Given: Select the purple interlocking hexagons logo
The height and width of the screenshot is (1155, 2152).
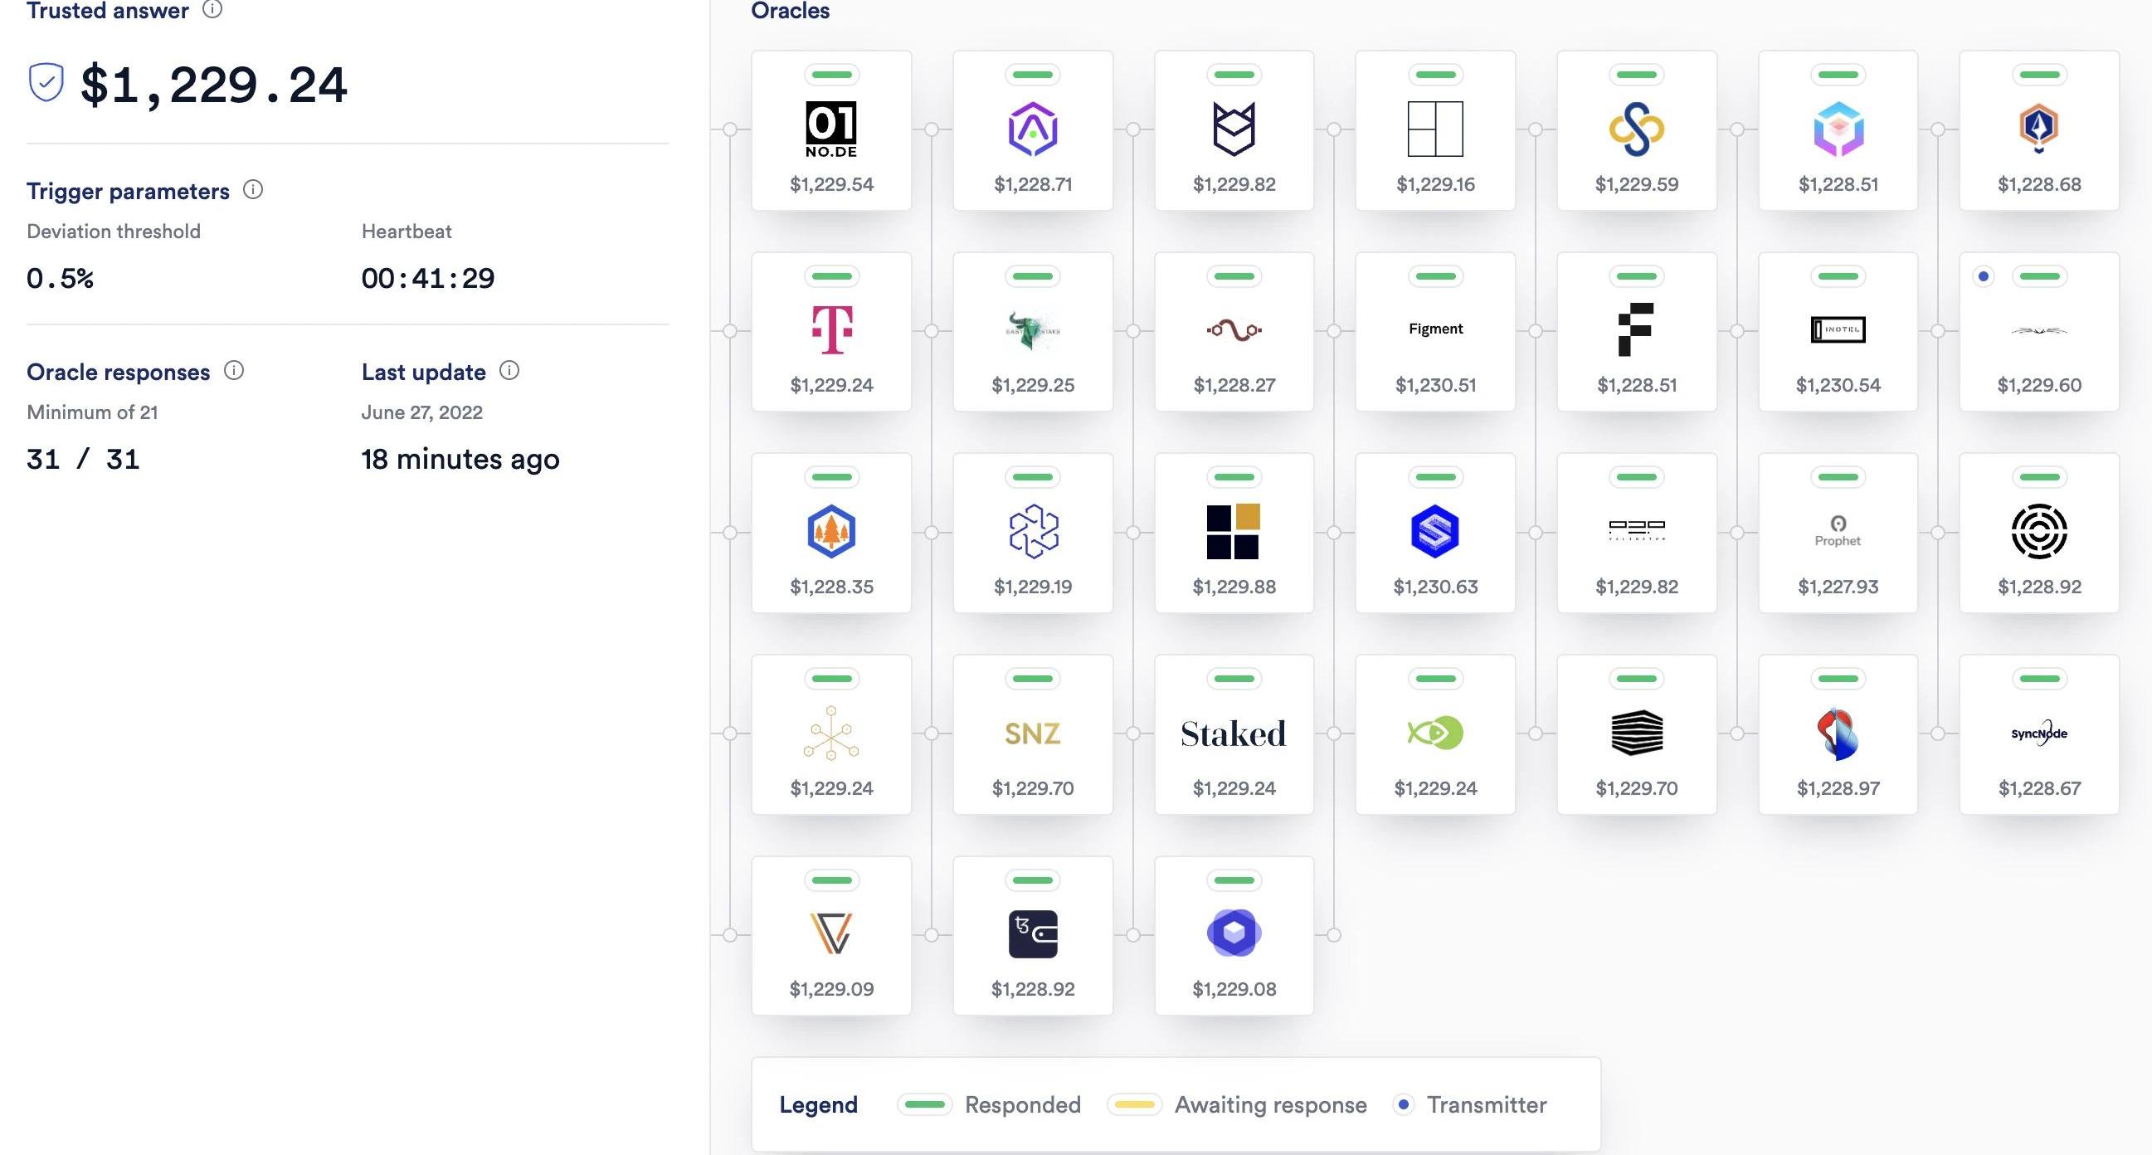Looking at the screenshot, I should pos(1033,532).
